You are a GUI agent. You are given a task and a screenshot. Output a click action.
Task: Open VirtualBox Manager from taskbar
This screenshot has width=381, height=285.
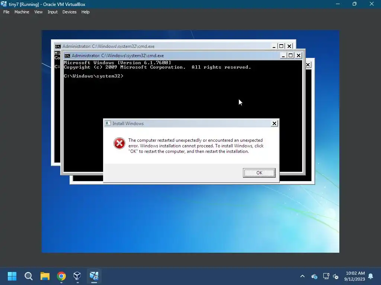(x=77, y=276)
